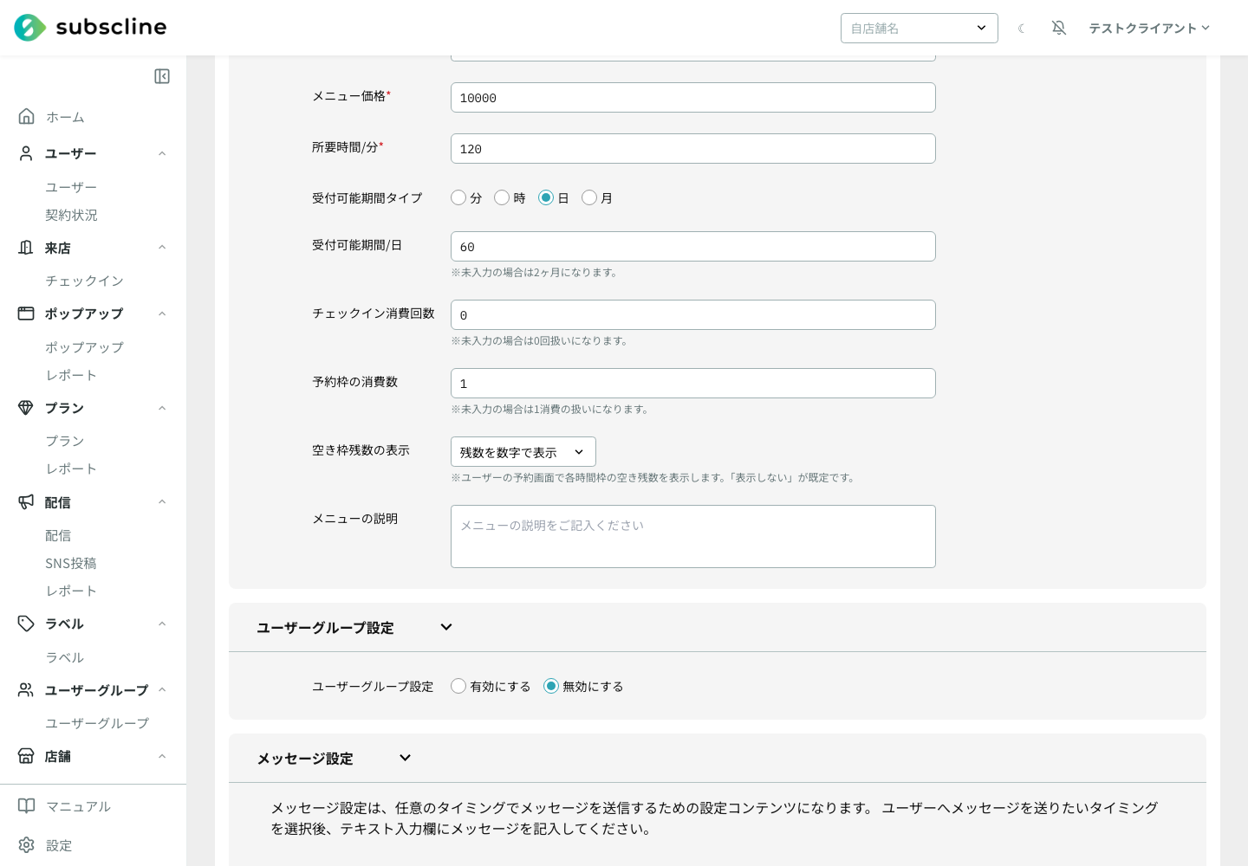
Task: Open テストクライアント account menu
Action: [1149, 28]
